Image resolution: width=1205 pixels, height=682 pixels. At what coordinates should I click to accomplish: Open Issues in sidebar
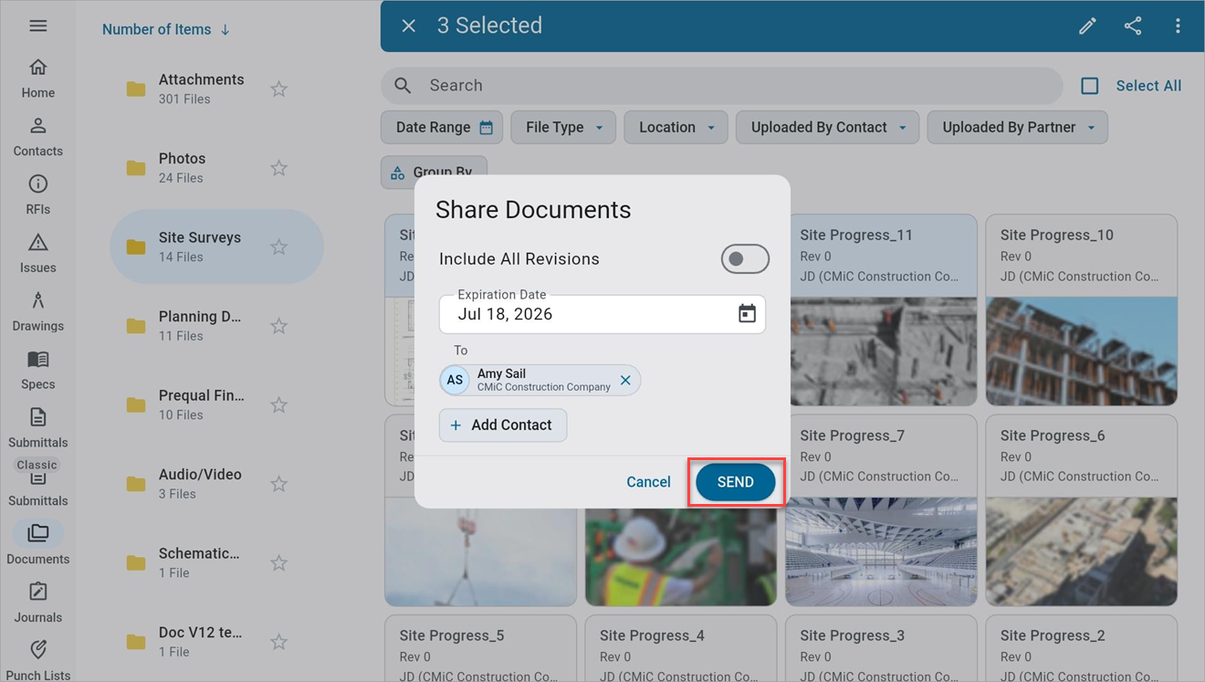click(37, 254)
